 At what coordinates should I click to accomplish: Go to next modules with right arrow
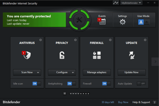155,61
